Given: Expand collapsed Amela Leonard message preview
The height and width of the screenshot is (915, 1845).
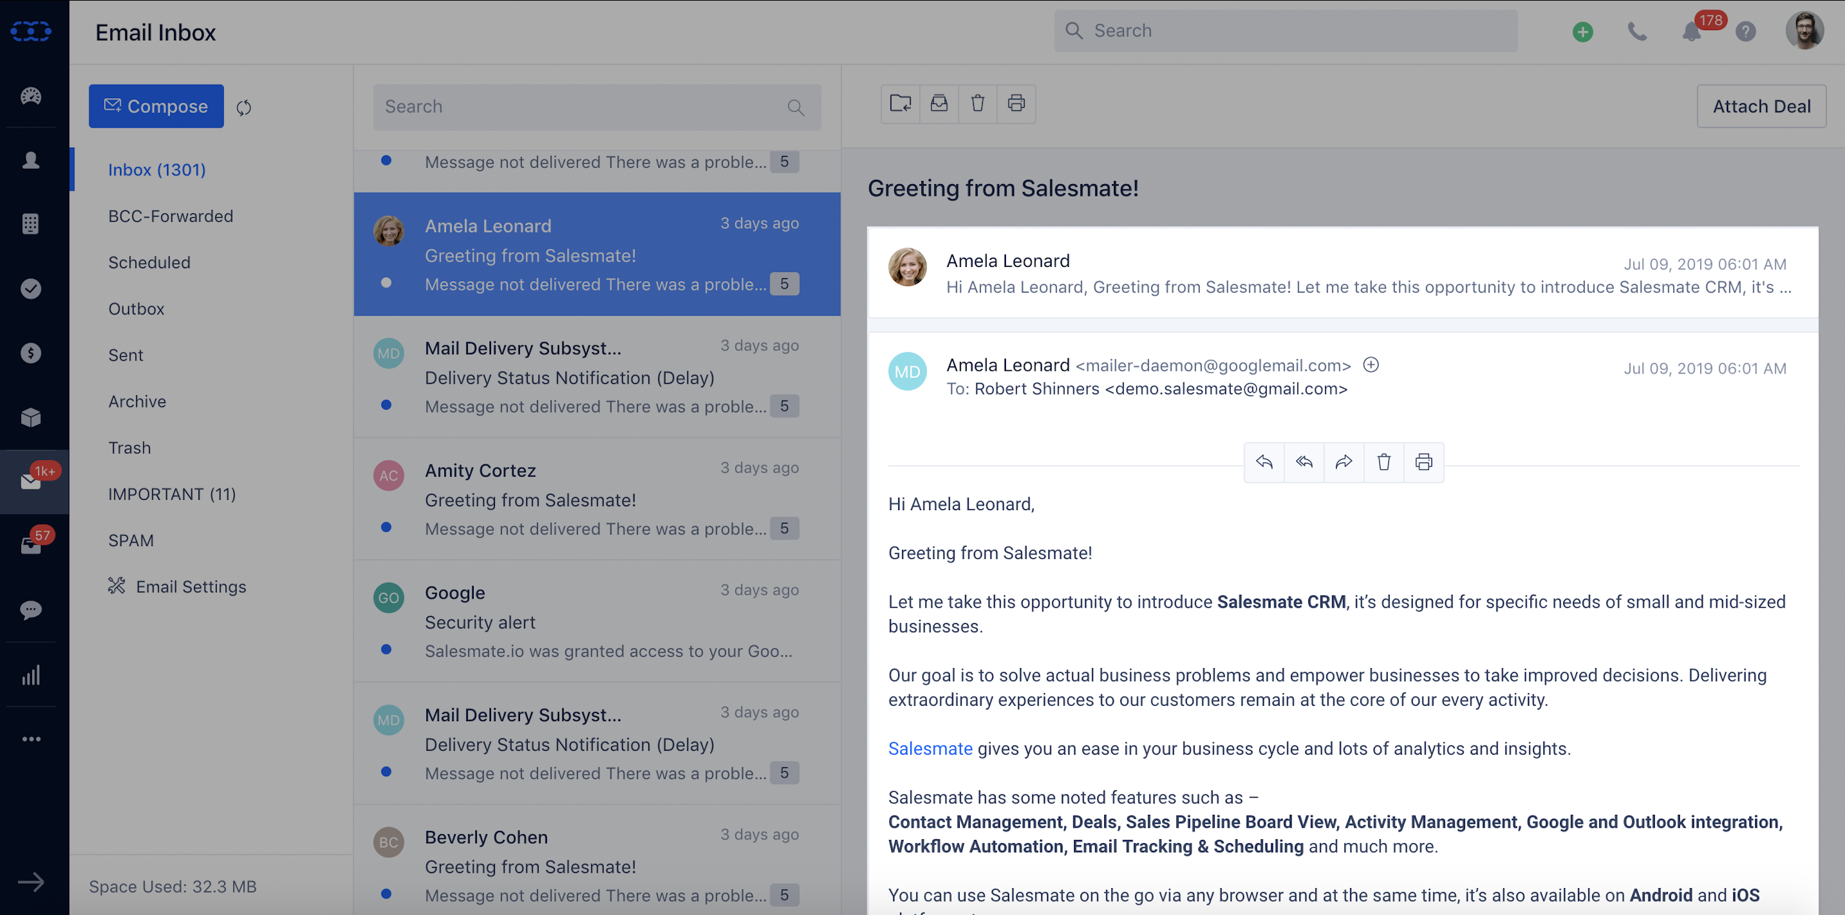Looking at the screenshot, I should 1342,273.
